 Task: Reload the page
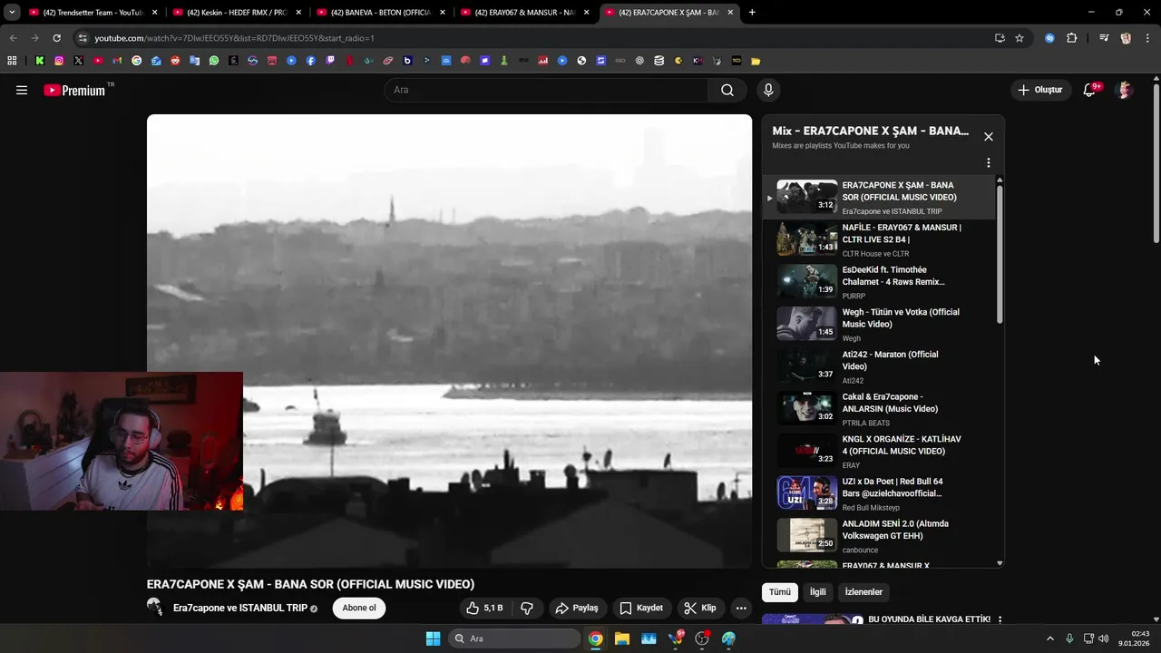[x=56, y=38]
